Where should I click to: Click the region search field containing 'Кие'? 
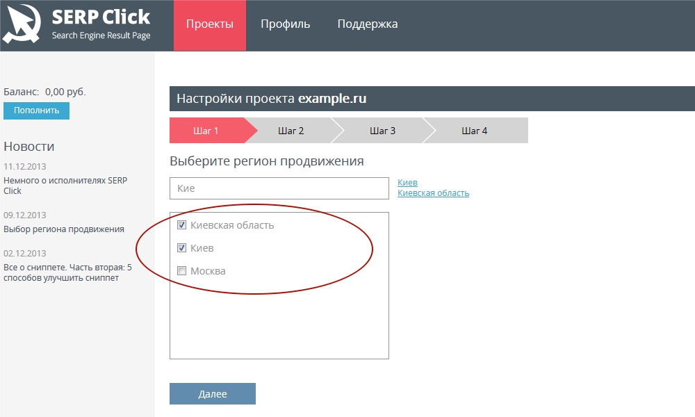point(279,188)
